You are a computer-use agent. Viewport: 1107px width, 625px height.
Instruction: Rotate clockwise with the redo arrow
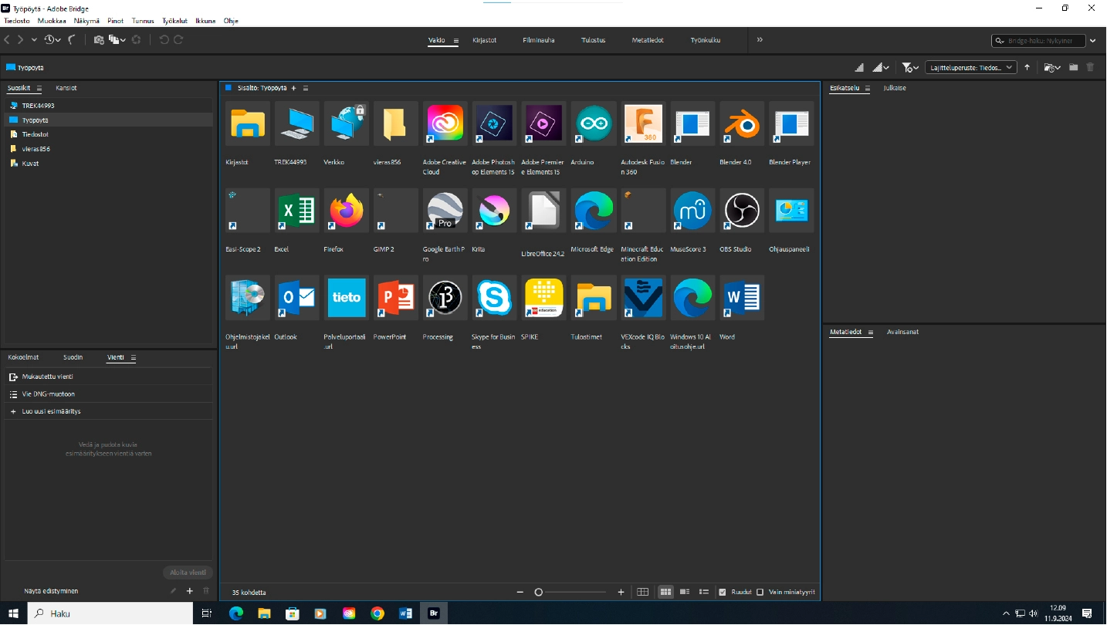point(178,39)
